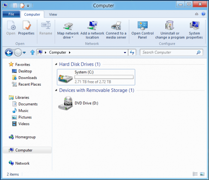The image size is (209, 180).
Task: Click Uninstall or change a program icon
Action: [x=170, y=25]
